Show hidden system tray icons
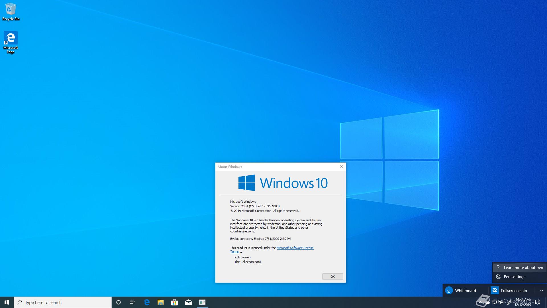Screen dimensions: 547x308 click(481, 302)
